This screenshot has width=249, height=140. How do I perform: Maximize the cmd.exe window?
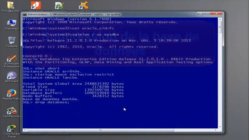207,14
